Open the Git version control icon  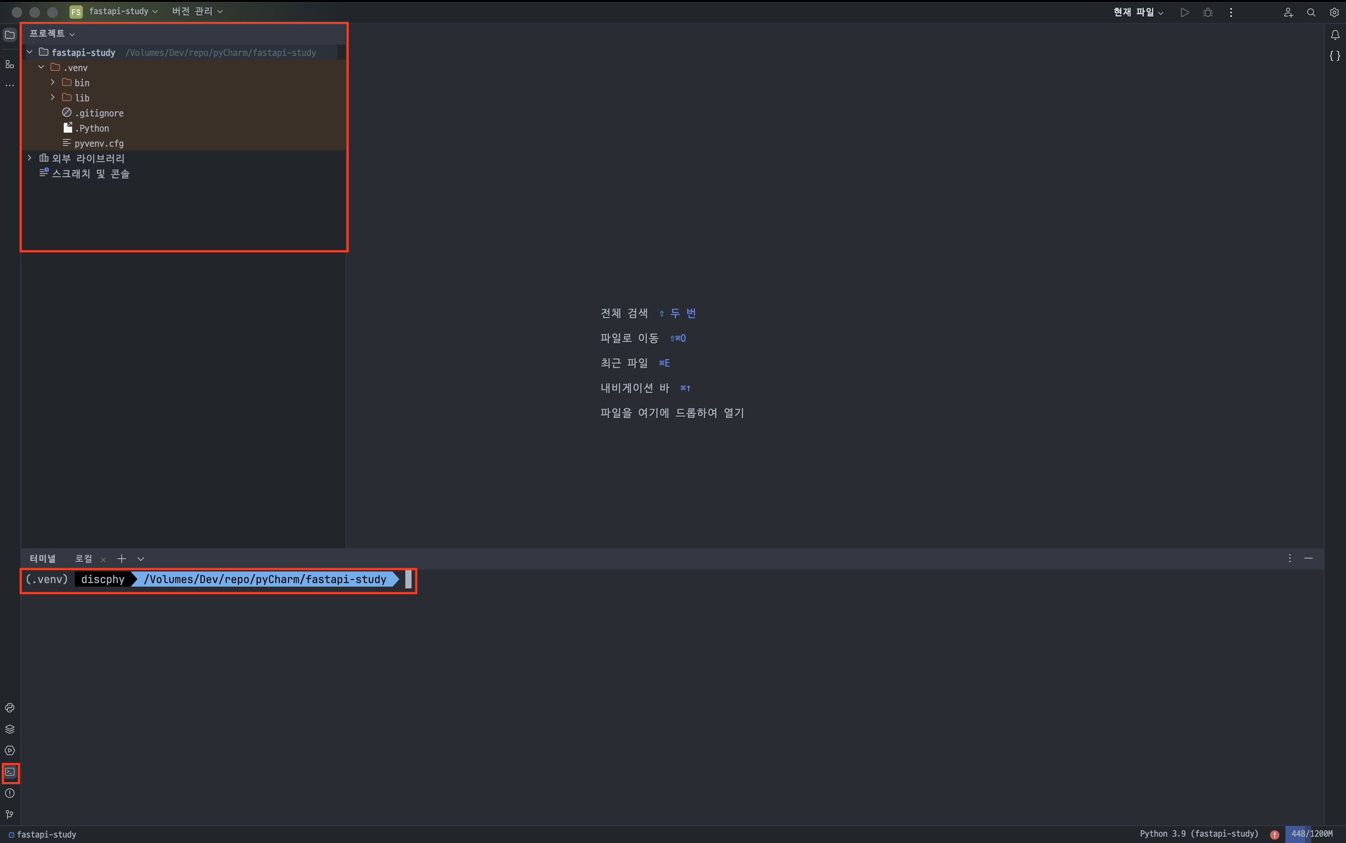(x=10, y=815)
